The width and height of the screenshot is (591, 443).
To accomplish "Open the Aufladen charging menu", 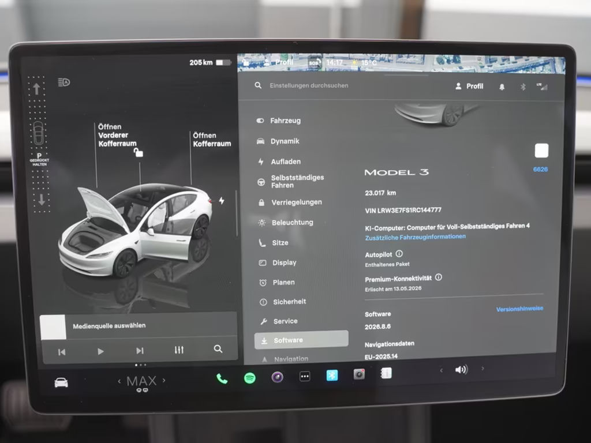I will [279, 162].
